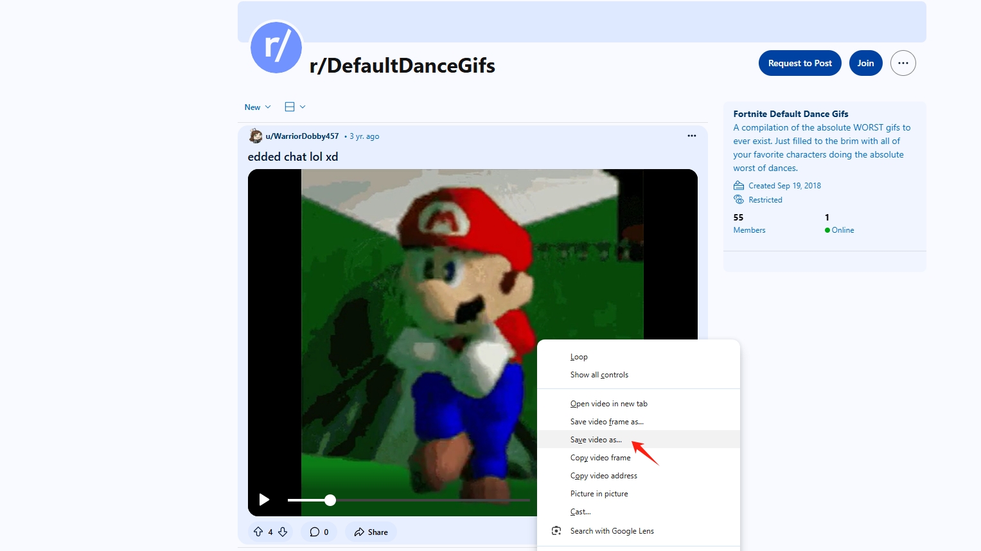
Task: Choose Search with Google Lens
Action: tap(639, 531)
